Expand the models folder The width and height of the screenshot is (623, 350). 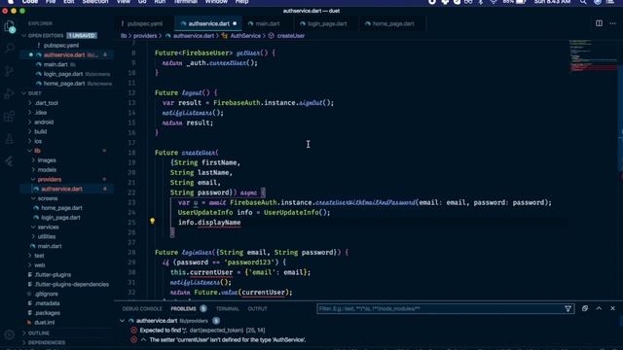(47, 170)
